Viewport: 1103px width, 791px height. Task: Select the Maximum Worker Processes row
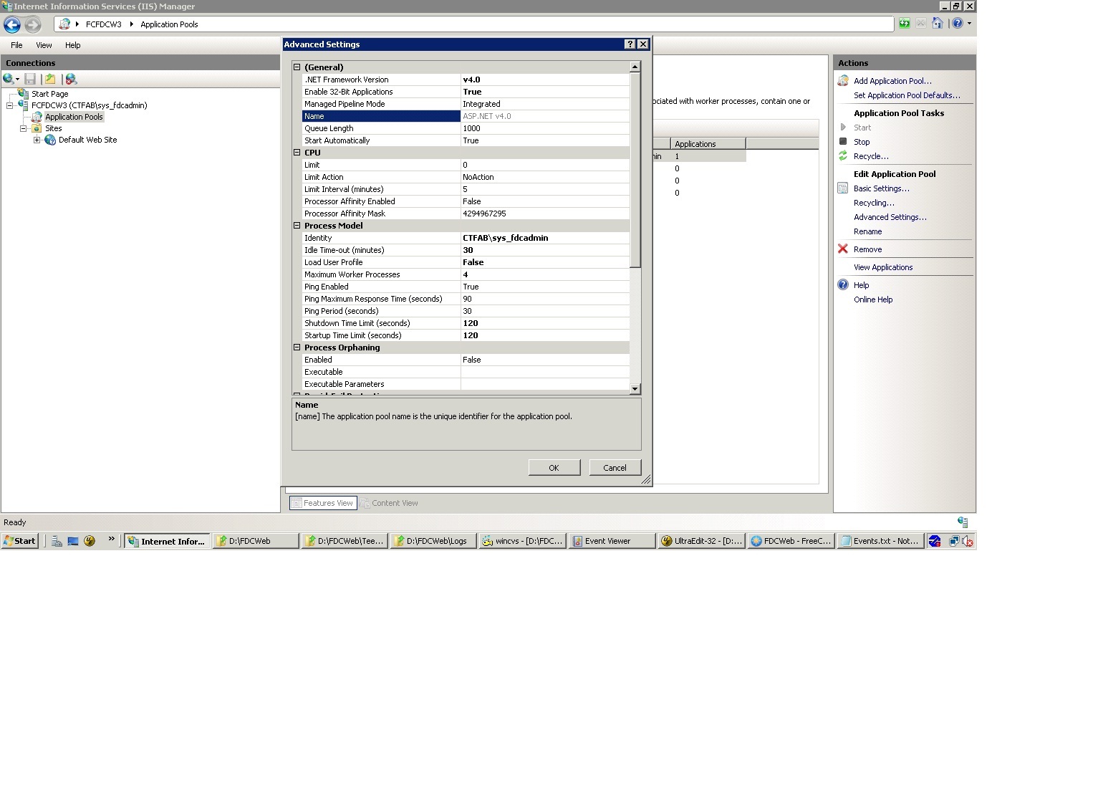[466, 274]
